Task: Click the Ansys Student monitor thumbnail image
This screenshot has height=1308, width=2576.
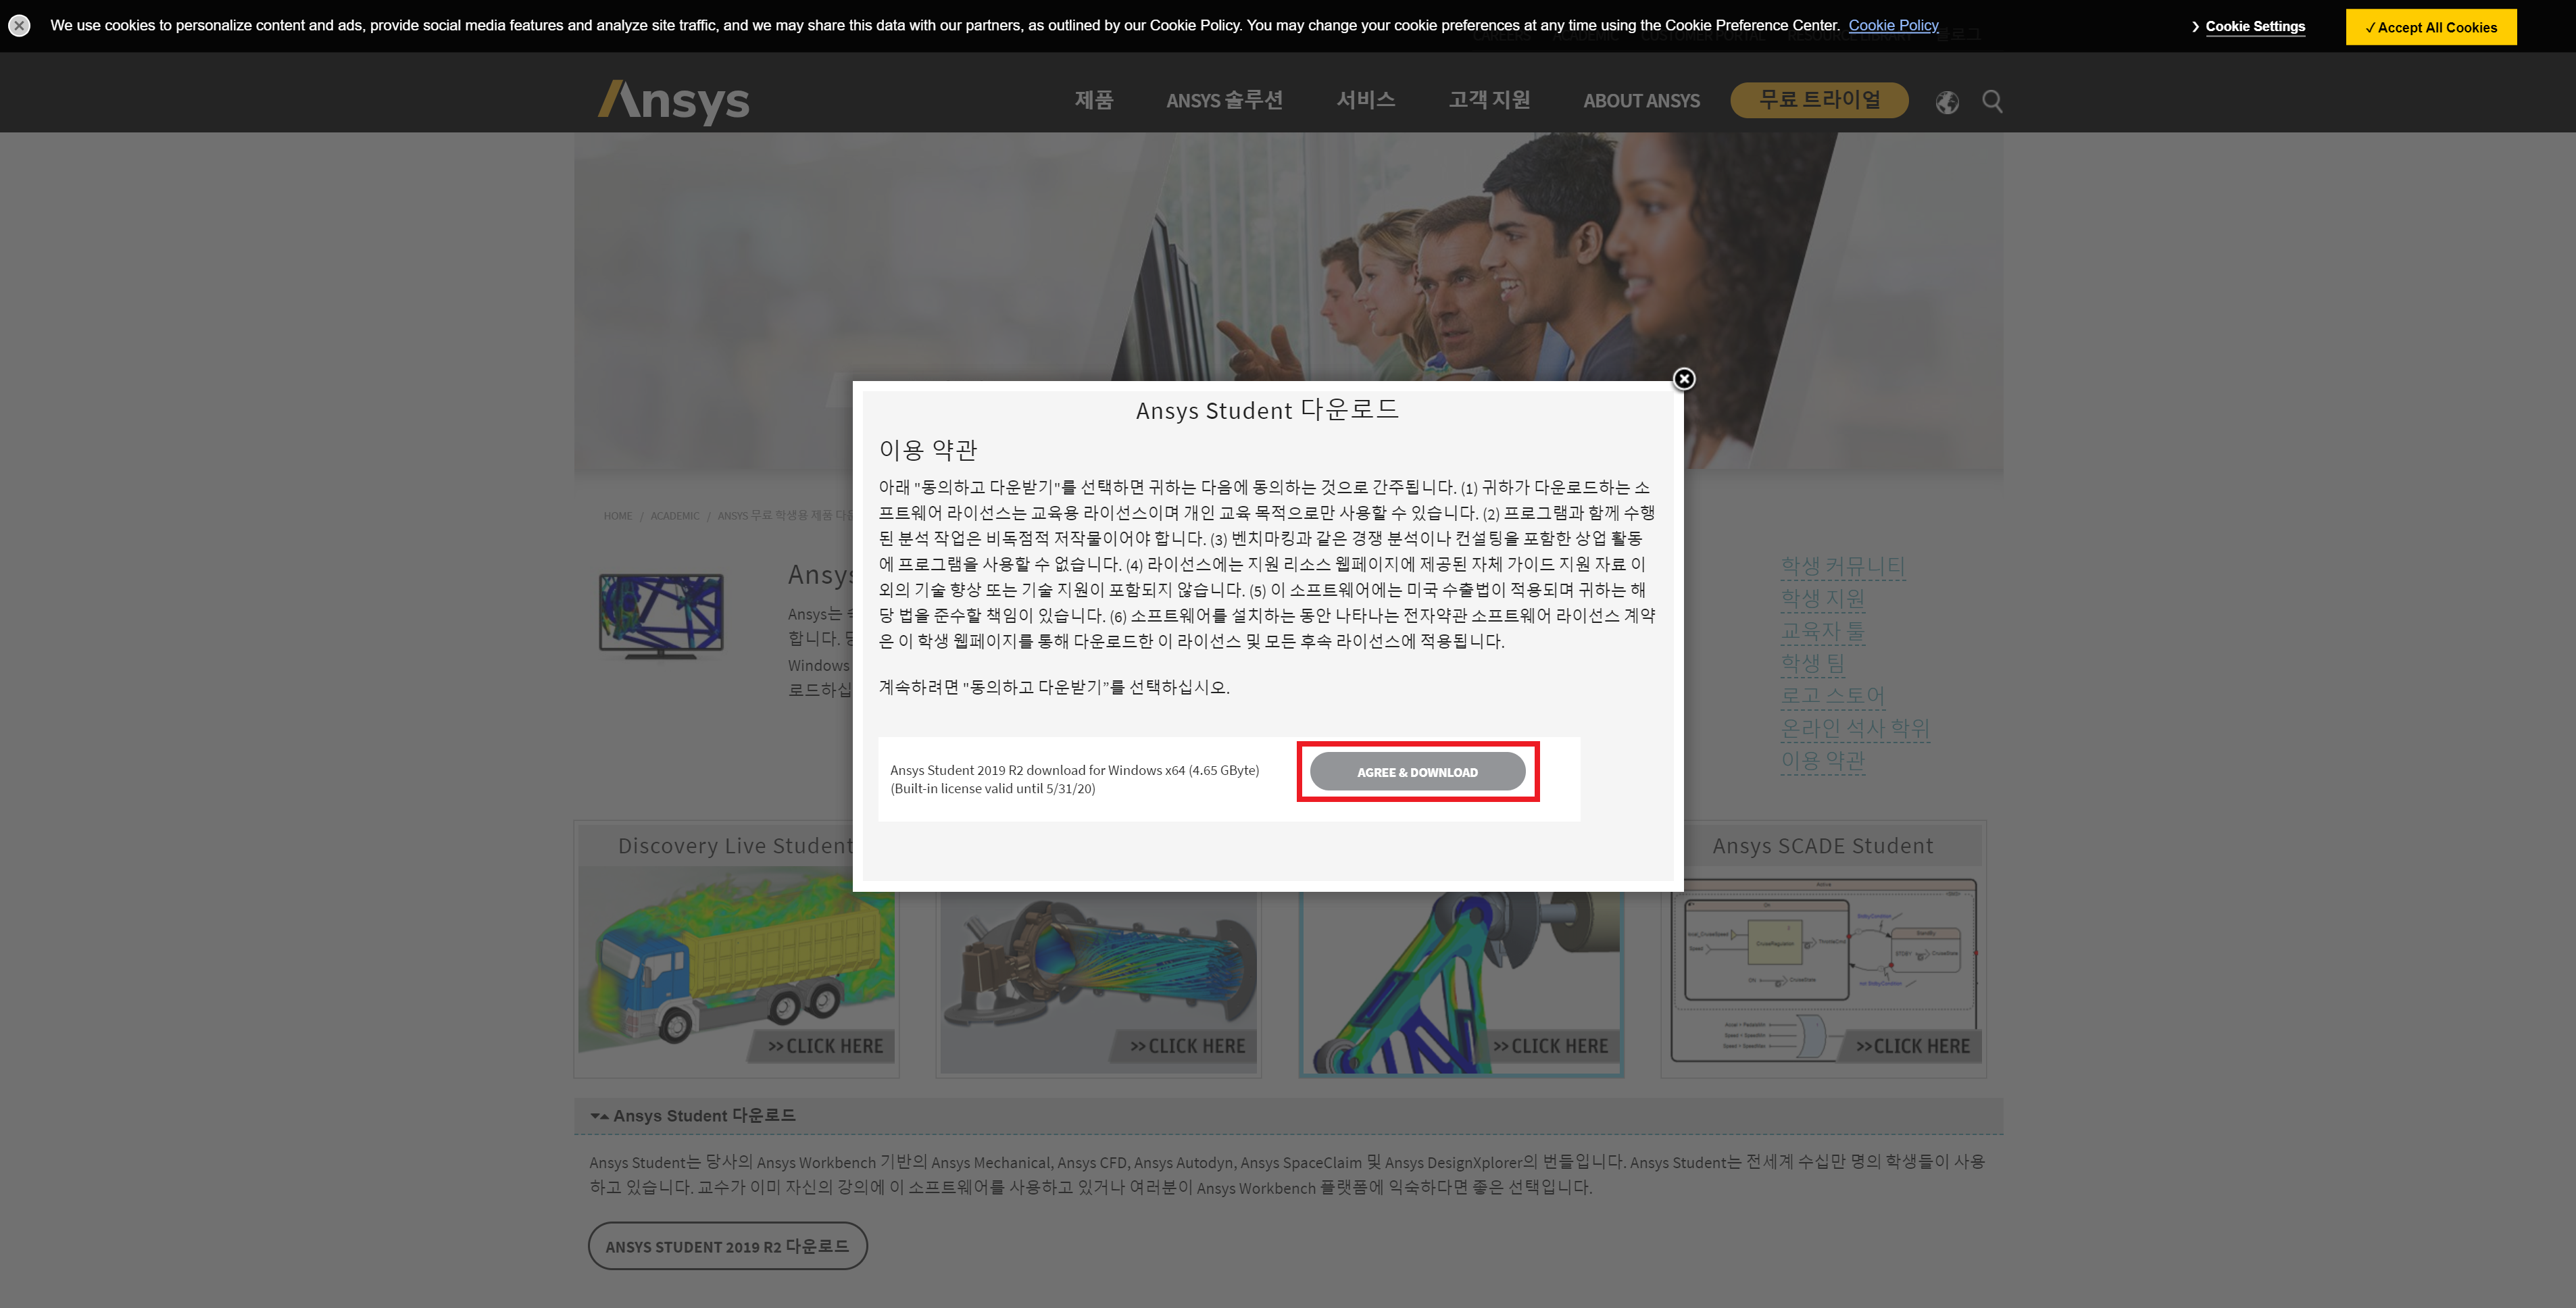Action: (x=661, y=615)
